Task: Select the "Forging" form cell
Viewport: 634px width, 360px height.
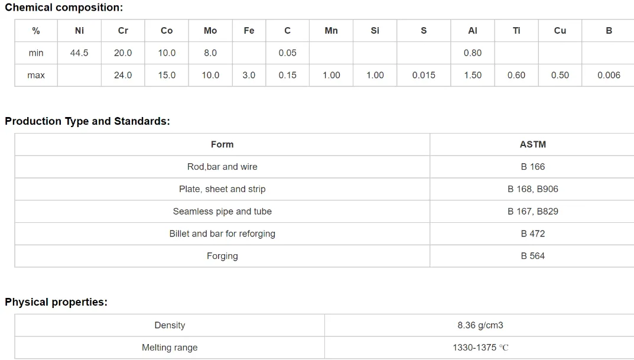Action: [222, 256]
